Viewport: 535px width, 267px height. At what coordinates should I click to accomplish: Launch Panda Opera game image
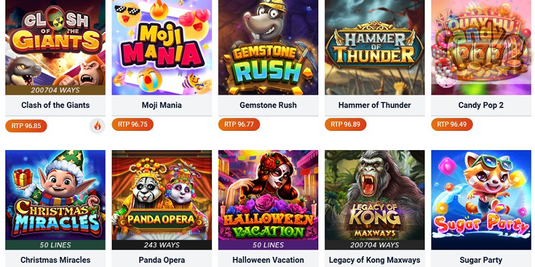pyautogui.click(x=162, y=200)
